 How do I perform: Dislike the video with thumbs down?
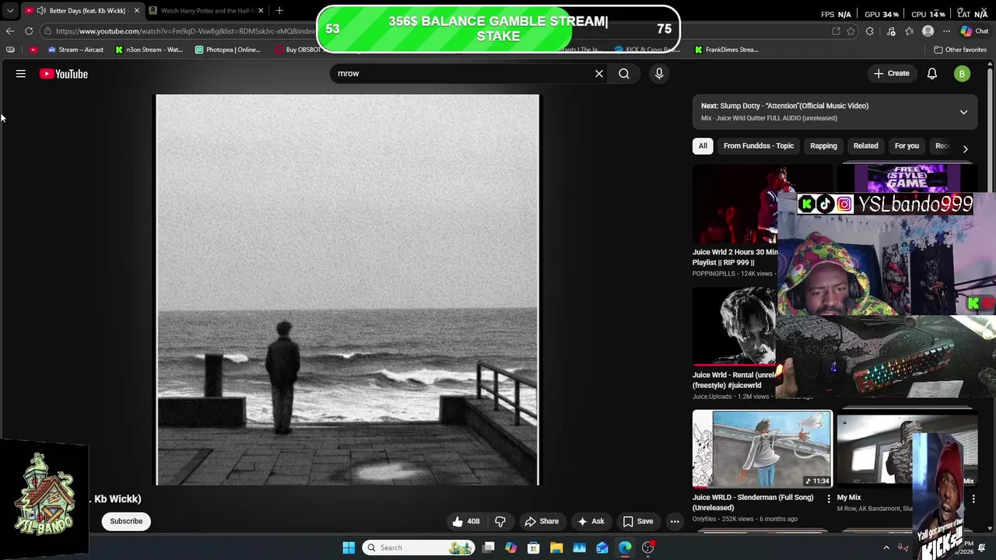pos(500,521)
